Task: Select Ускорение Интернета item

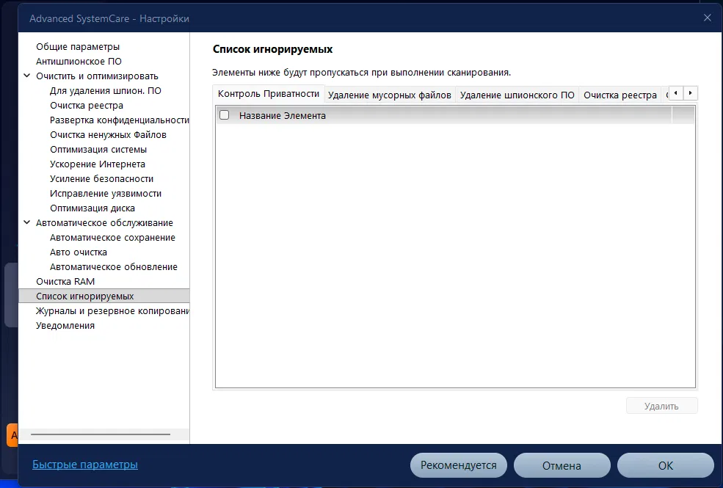Action: click(98, 164)
